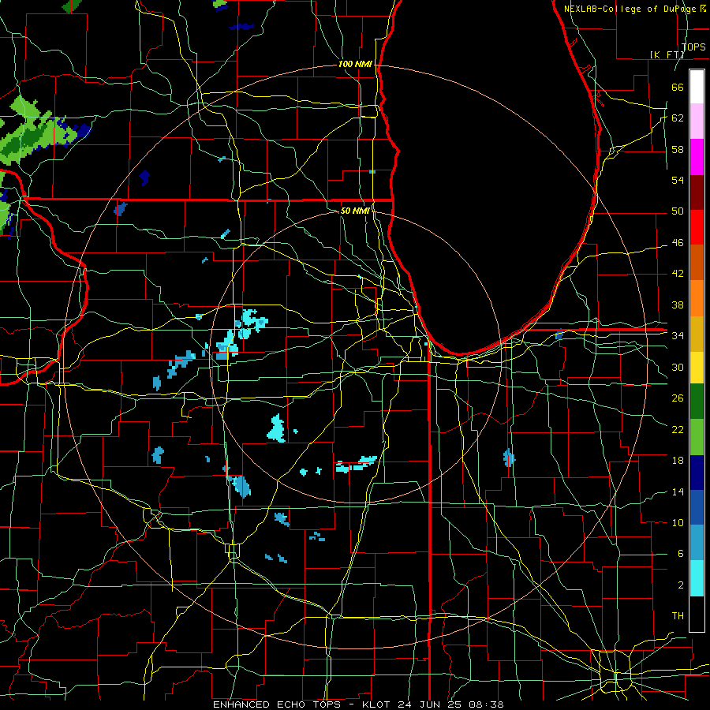This screenshot has height=710, width=710.
Task: Click the medium blue legend swatch
Action: tap(697, 507)
